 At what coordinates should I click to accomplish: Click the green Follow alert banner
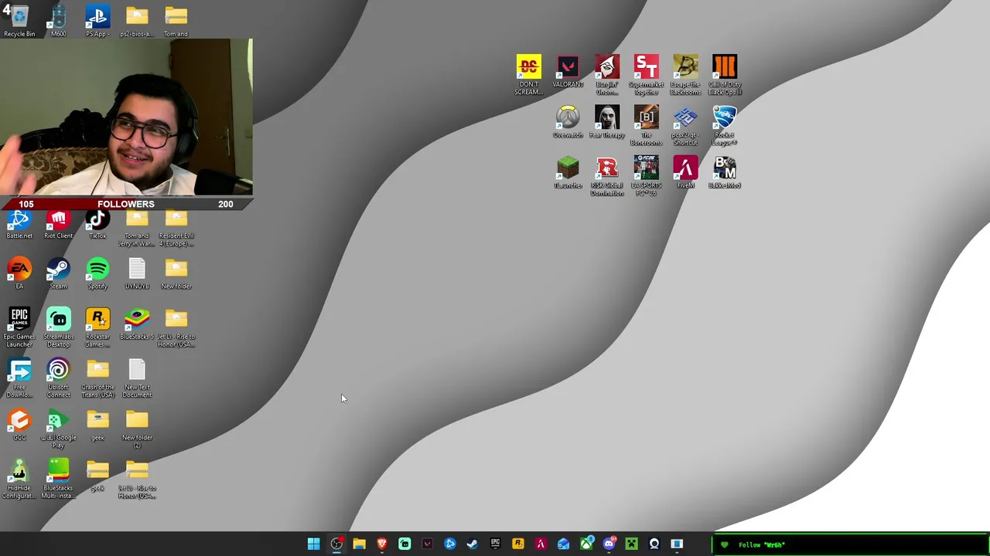(851, 544)
